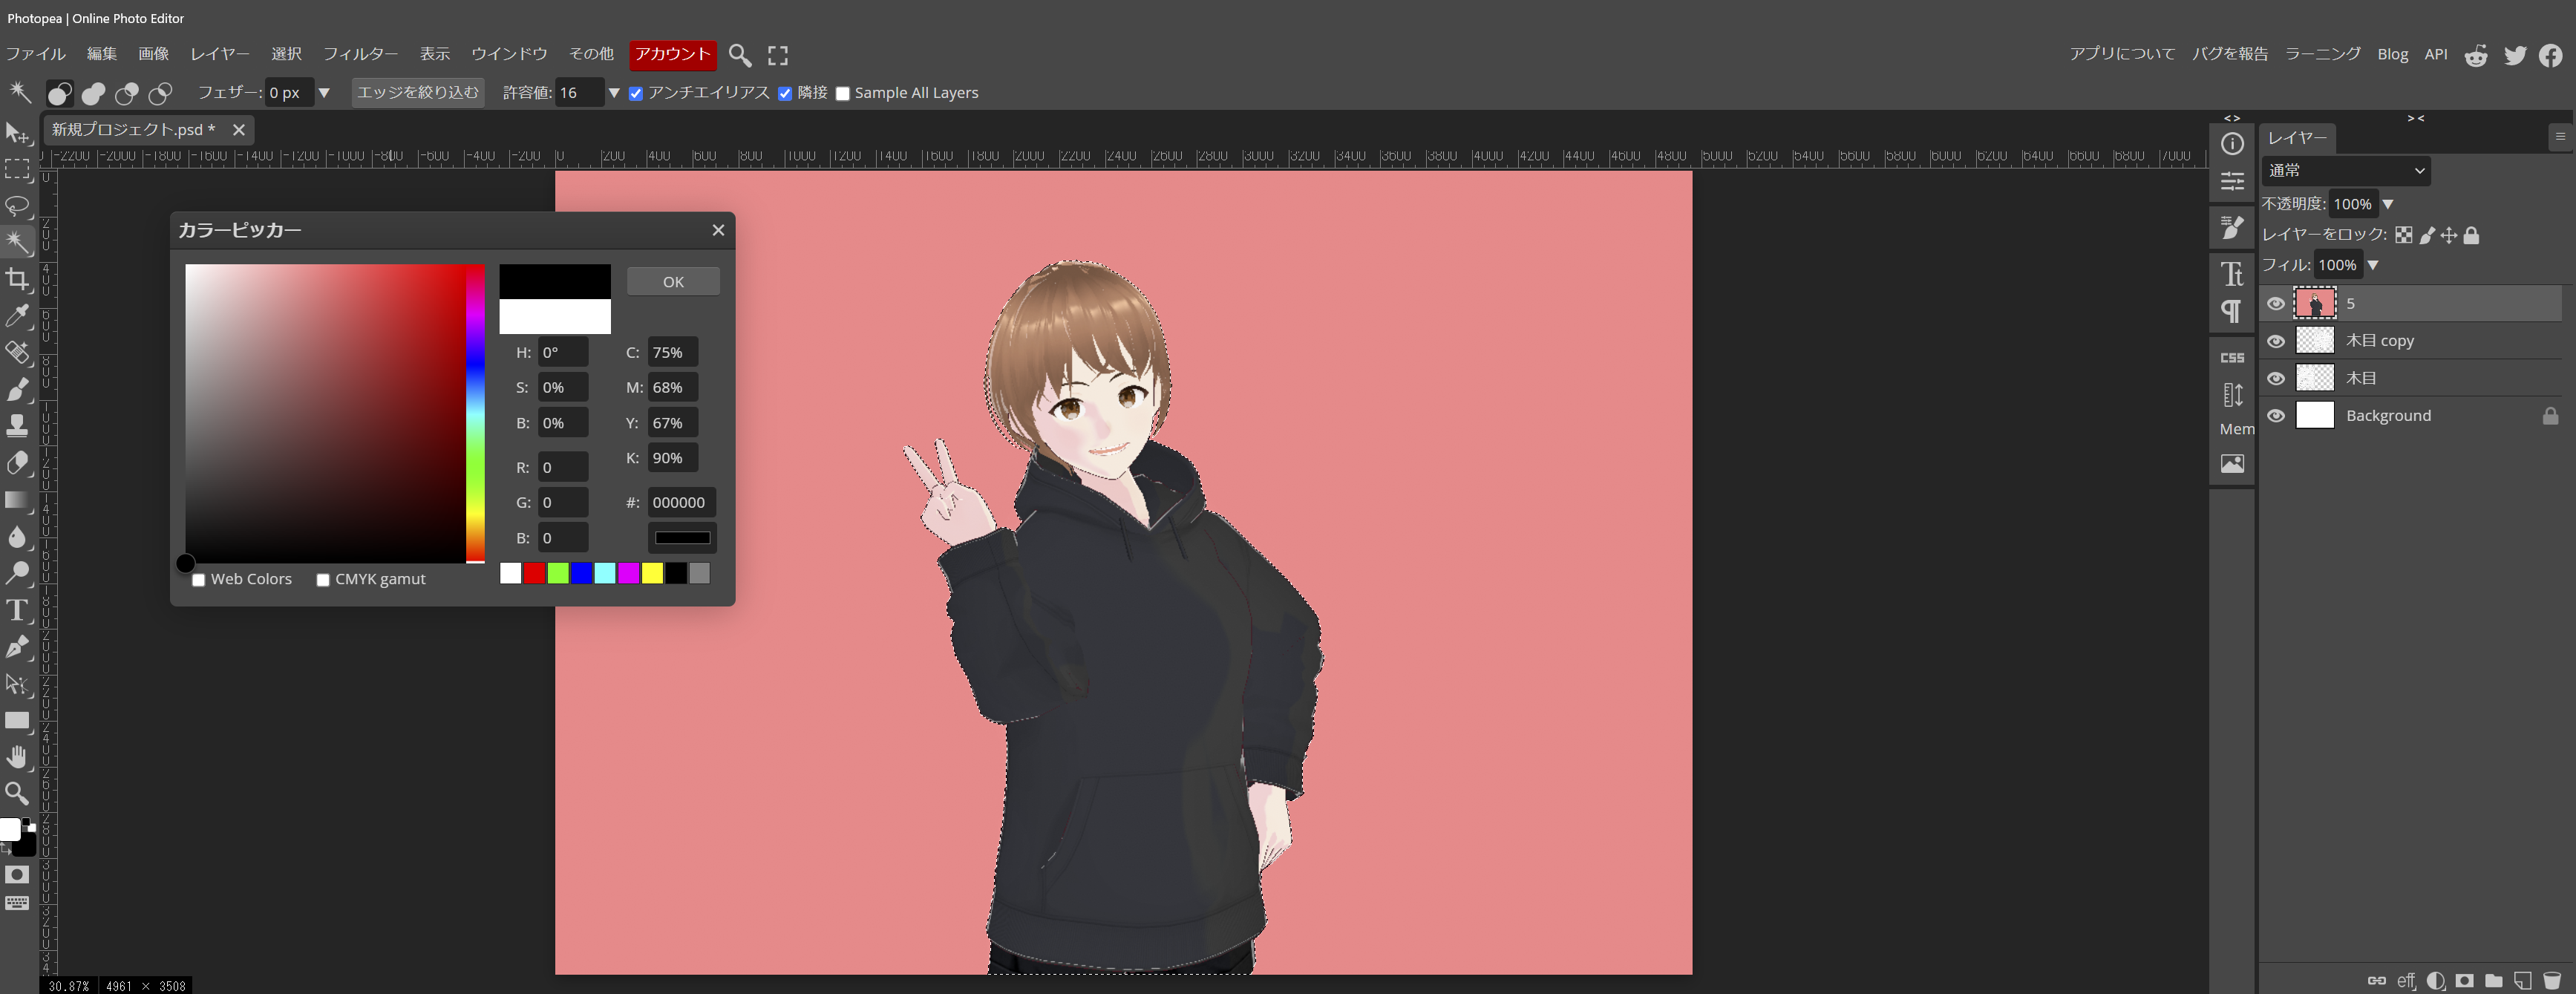This screenshot has height=994, width=2576.
Task: Select the Zoom tool in left toolbar
Action: click(x=17, y=794)
